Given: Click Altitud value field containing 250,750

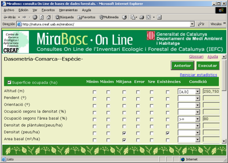Looking at the screenshot, I should (211, 91).
